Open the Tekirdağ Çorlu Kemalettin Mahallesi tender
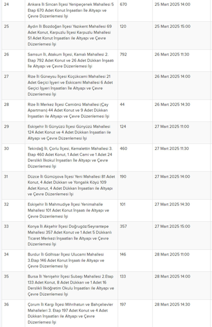The width and height of the screenshot is (212, 327). pos(70,158)
